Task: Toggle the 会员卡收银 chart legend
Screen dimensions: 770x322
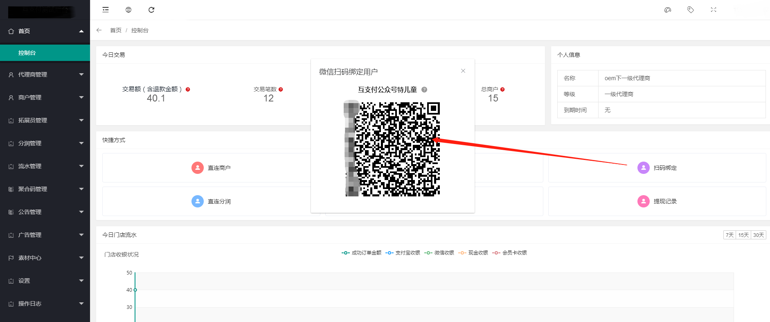Action: [x=509, y=253]
